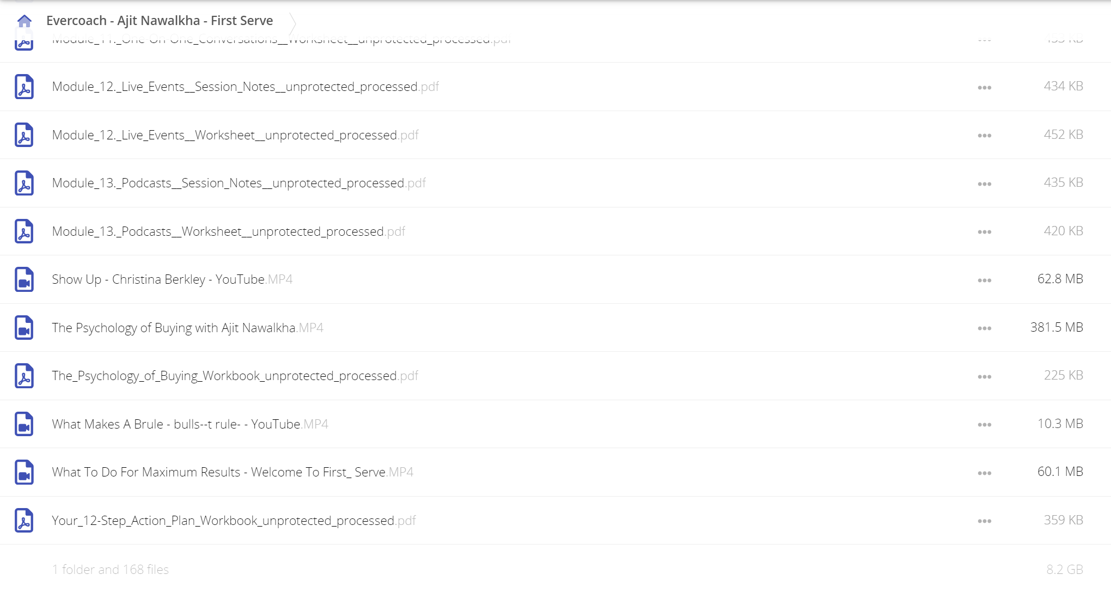This screenshot has height=593, width=1111.
Task: Click video icon for Psychology of Buying MP4
Action: (24, 328)
